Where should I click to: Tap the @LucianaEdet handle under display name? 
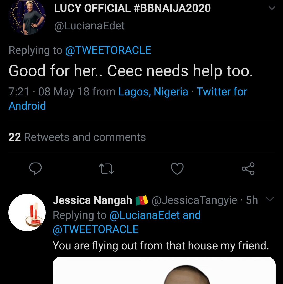tap(89, 26)
